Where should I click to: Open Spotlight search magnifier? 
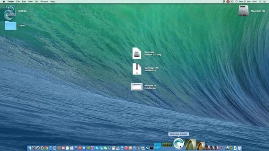tap(260, 2)
